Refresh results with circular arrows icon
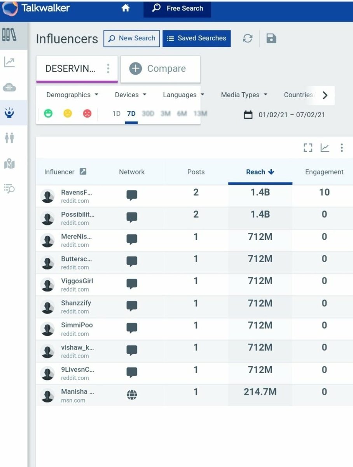 click(x=248, y=38)
